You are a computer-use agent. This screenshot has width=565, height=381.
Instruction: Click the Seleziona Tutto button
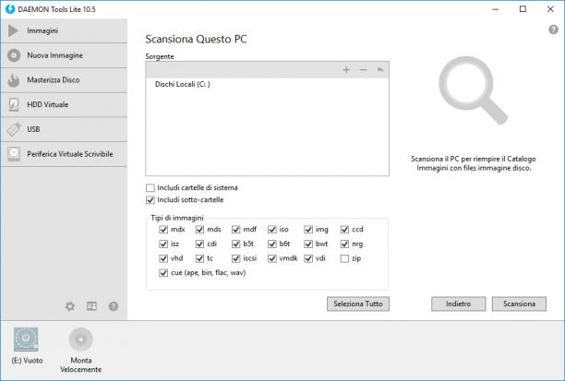click(x=358, y=304)
